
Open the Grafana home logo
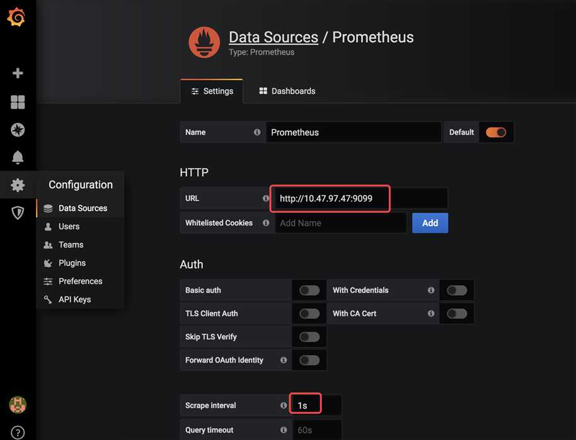[16, 17]
